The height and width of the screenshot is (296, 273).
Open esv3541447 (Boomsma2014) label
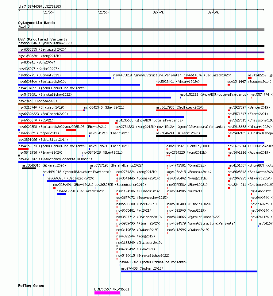point(249,82)
